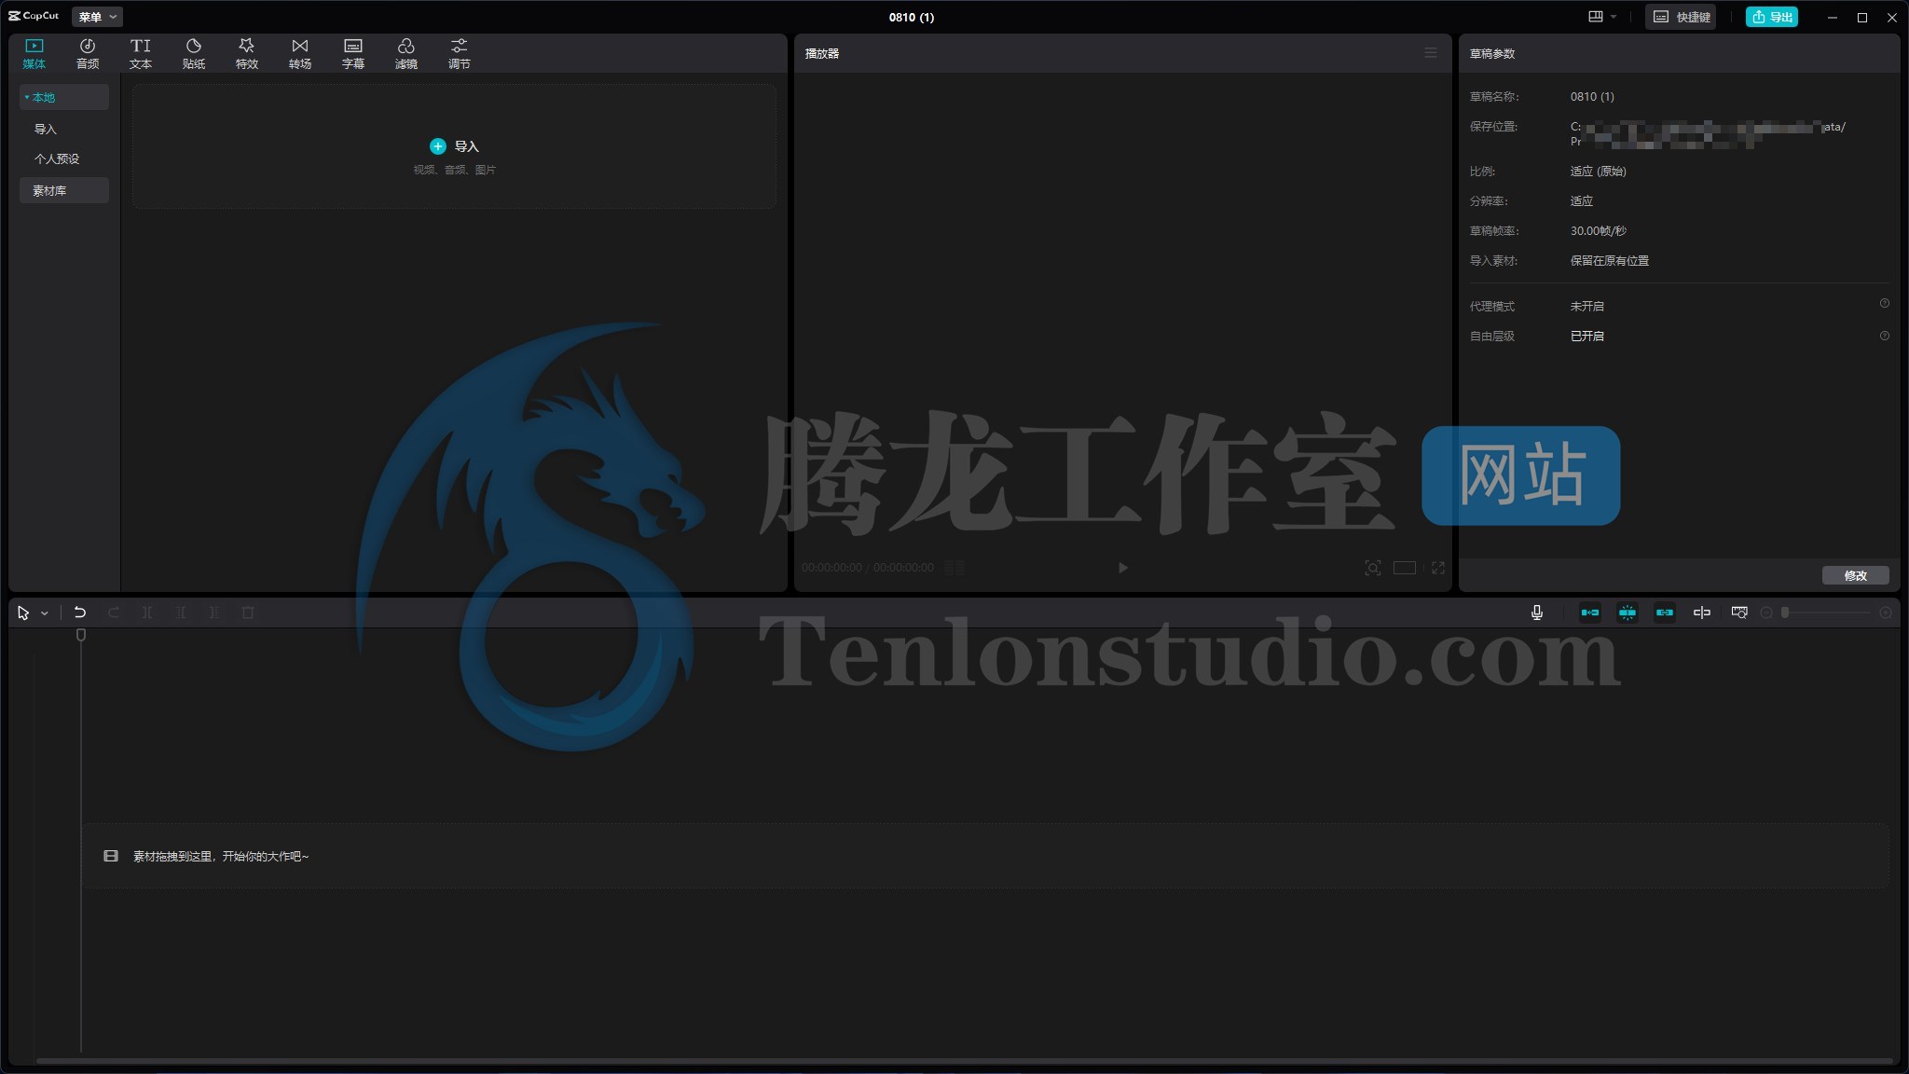Viewport: 1909px width, 1074px height.
Task: Toggle clip linkage on timeline
Action: point(1665,613)
